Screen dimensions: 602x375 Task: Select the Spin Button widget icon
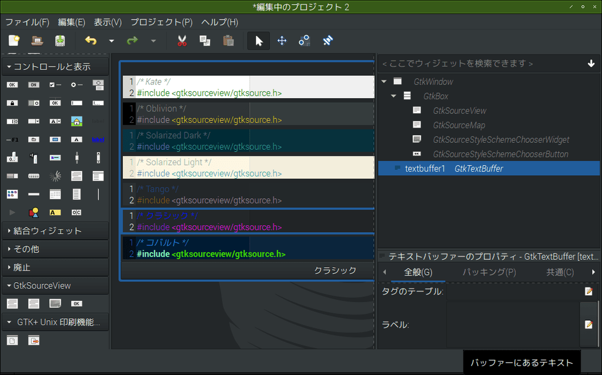pyautogui.click(x=12, y=121)
